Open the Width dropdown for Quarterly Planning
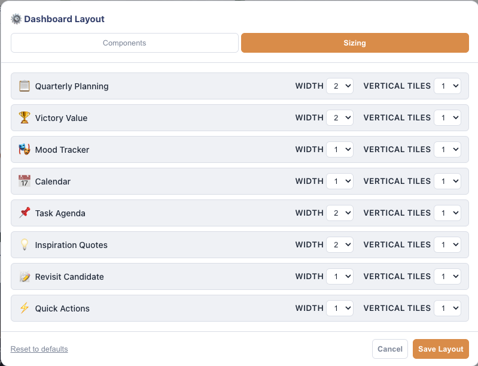Image resolution: width=478 pixels, height=366 pixels. [x=340, y=86]
